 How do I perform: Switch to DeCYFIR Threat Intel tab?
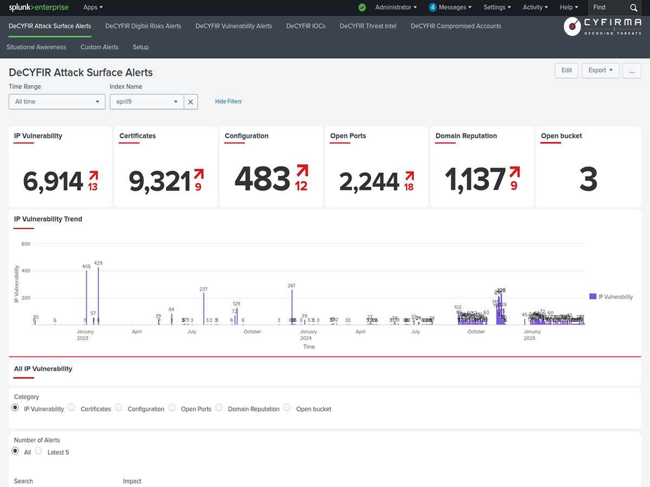tap(368, 26)
